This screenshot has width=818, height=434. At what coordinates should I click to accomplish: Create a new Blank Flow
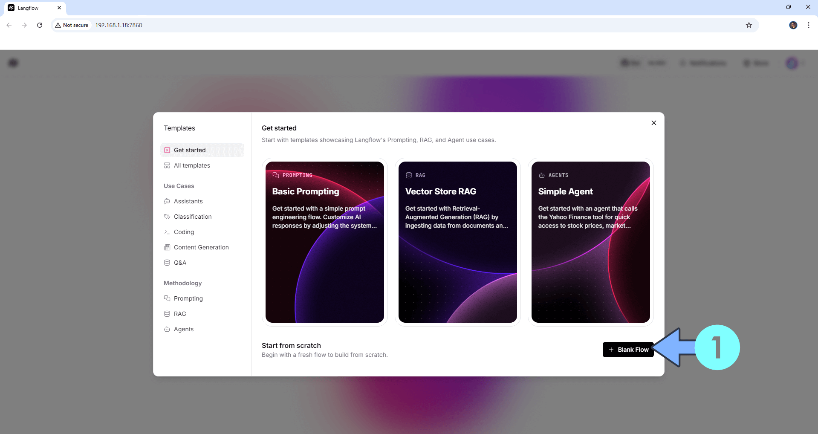628,350
